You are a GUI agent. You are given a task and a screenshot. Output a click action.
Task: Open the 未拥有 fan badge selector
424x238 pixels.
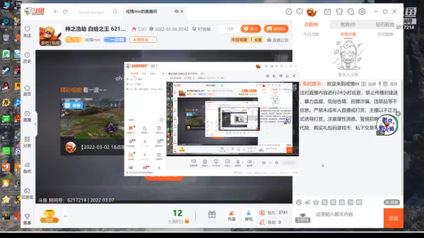click(302, 218)
